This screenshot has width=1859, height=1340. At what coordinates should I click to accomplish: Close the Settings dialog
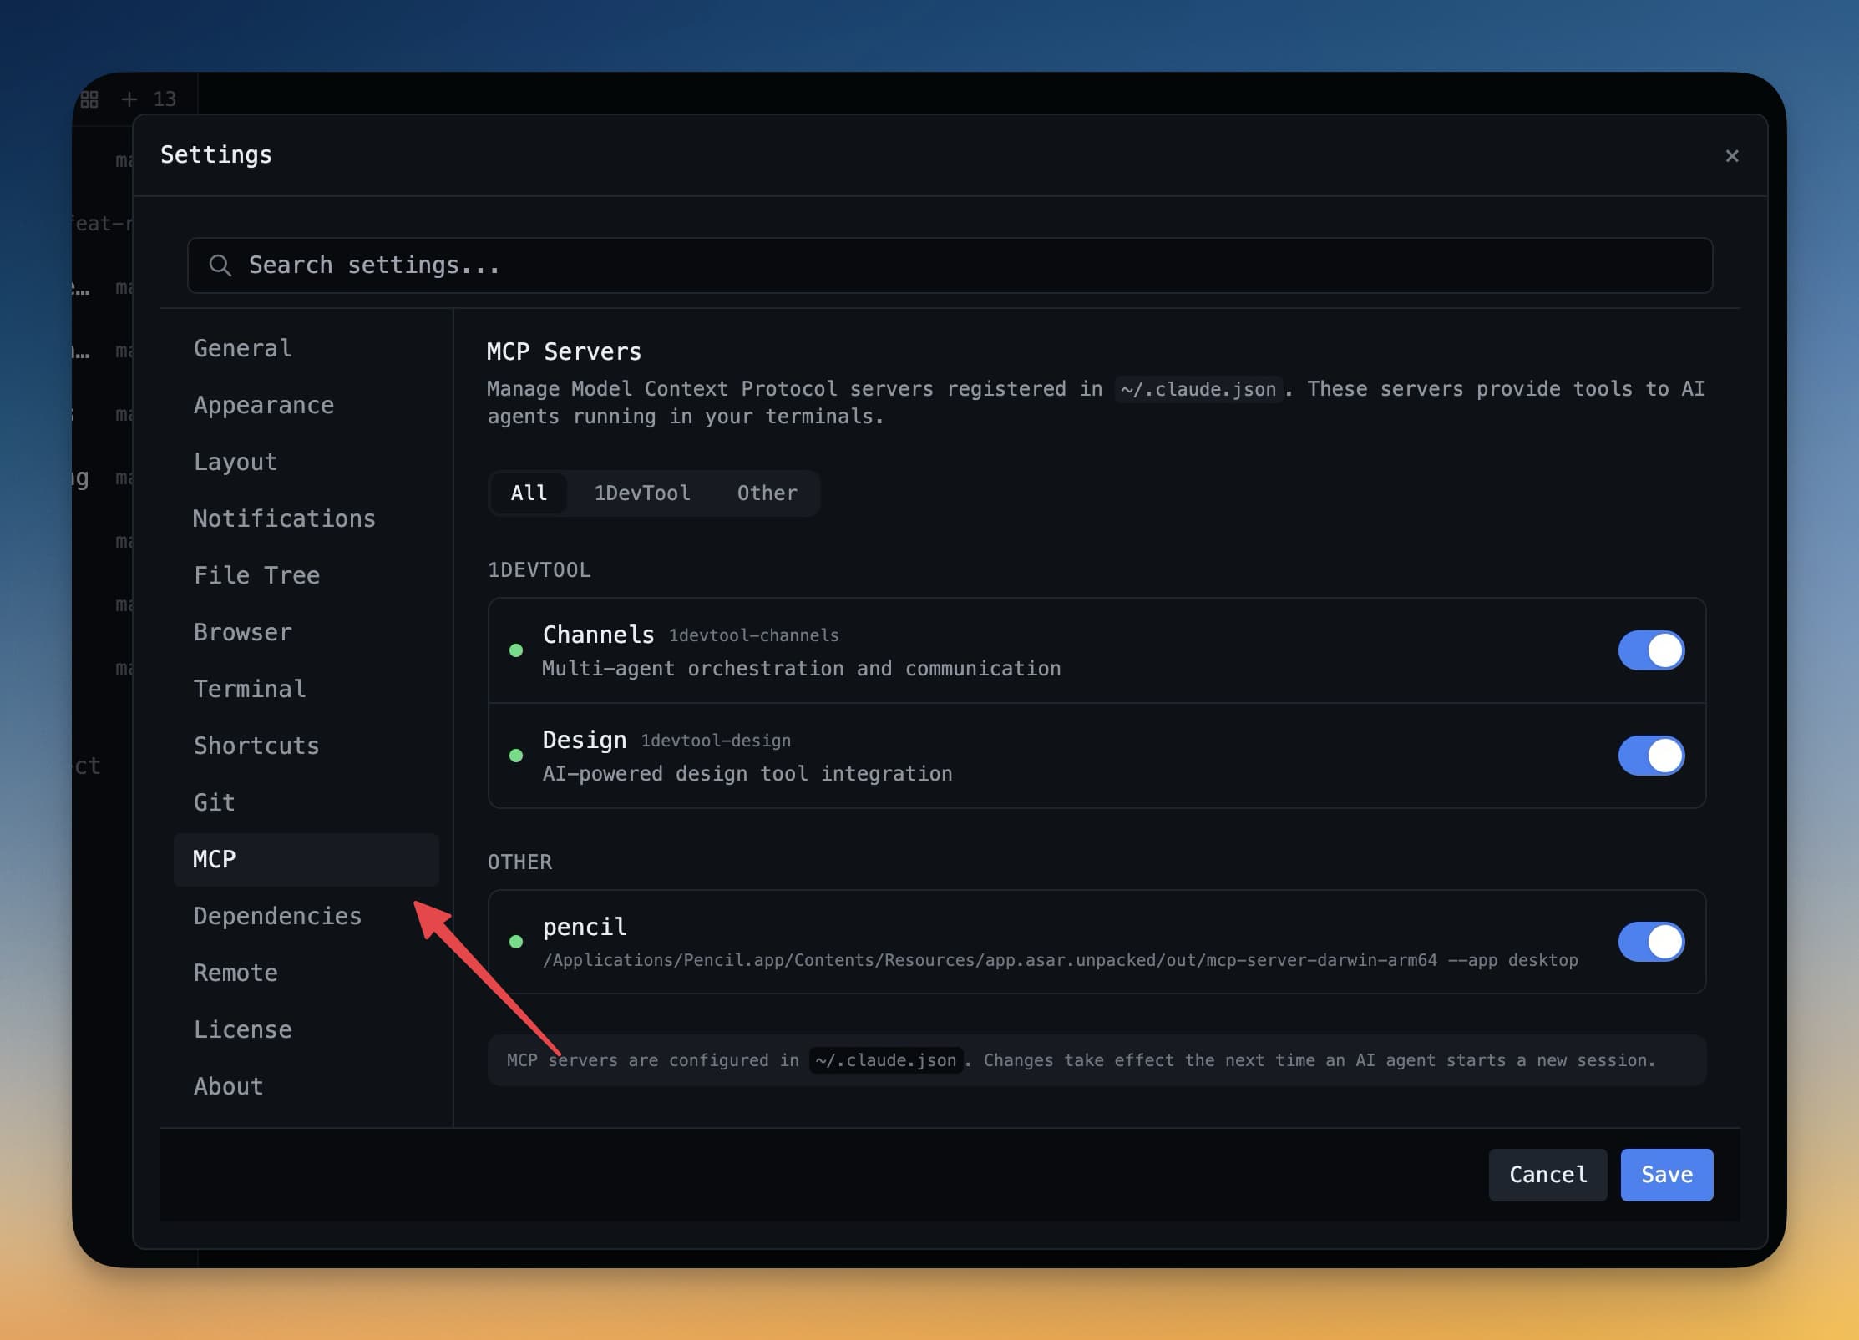pyautogui.click(x=1731, y=155)
